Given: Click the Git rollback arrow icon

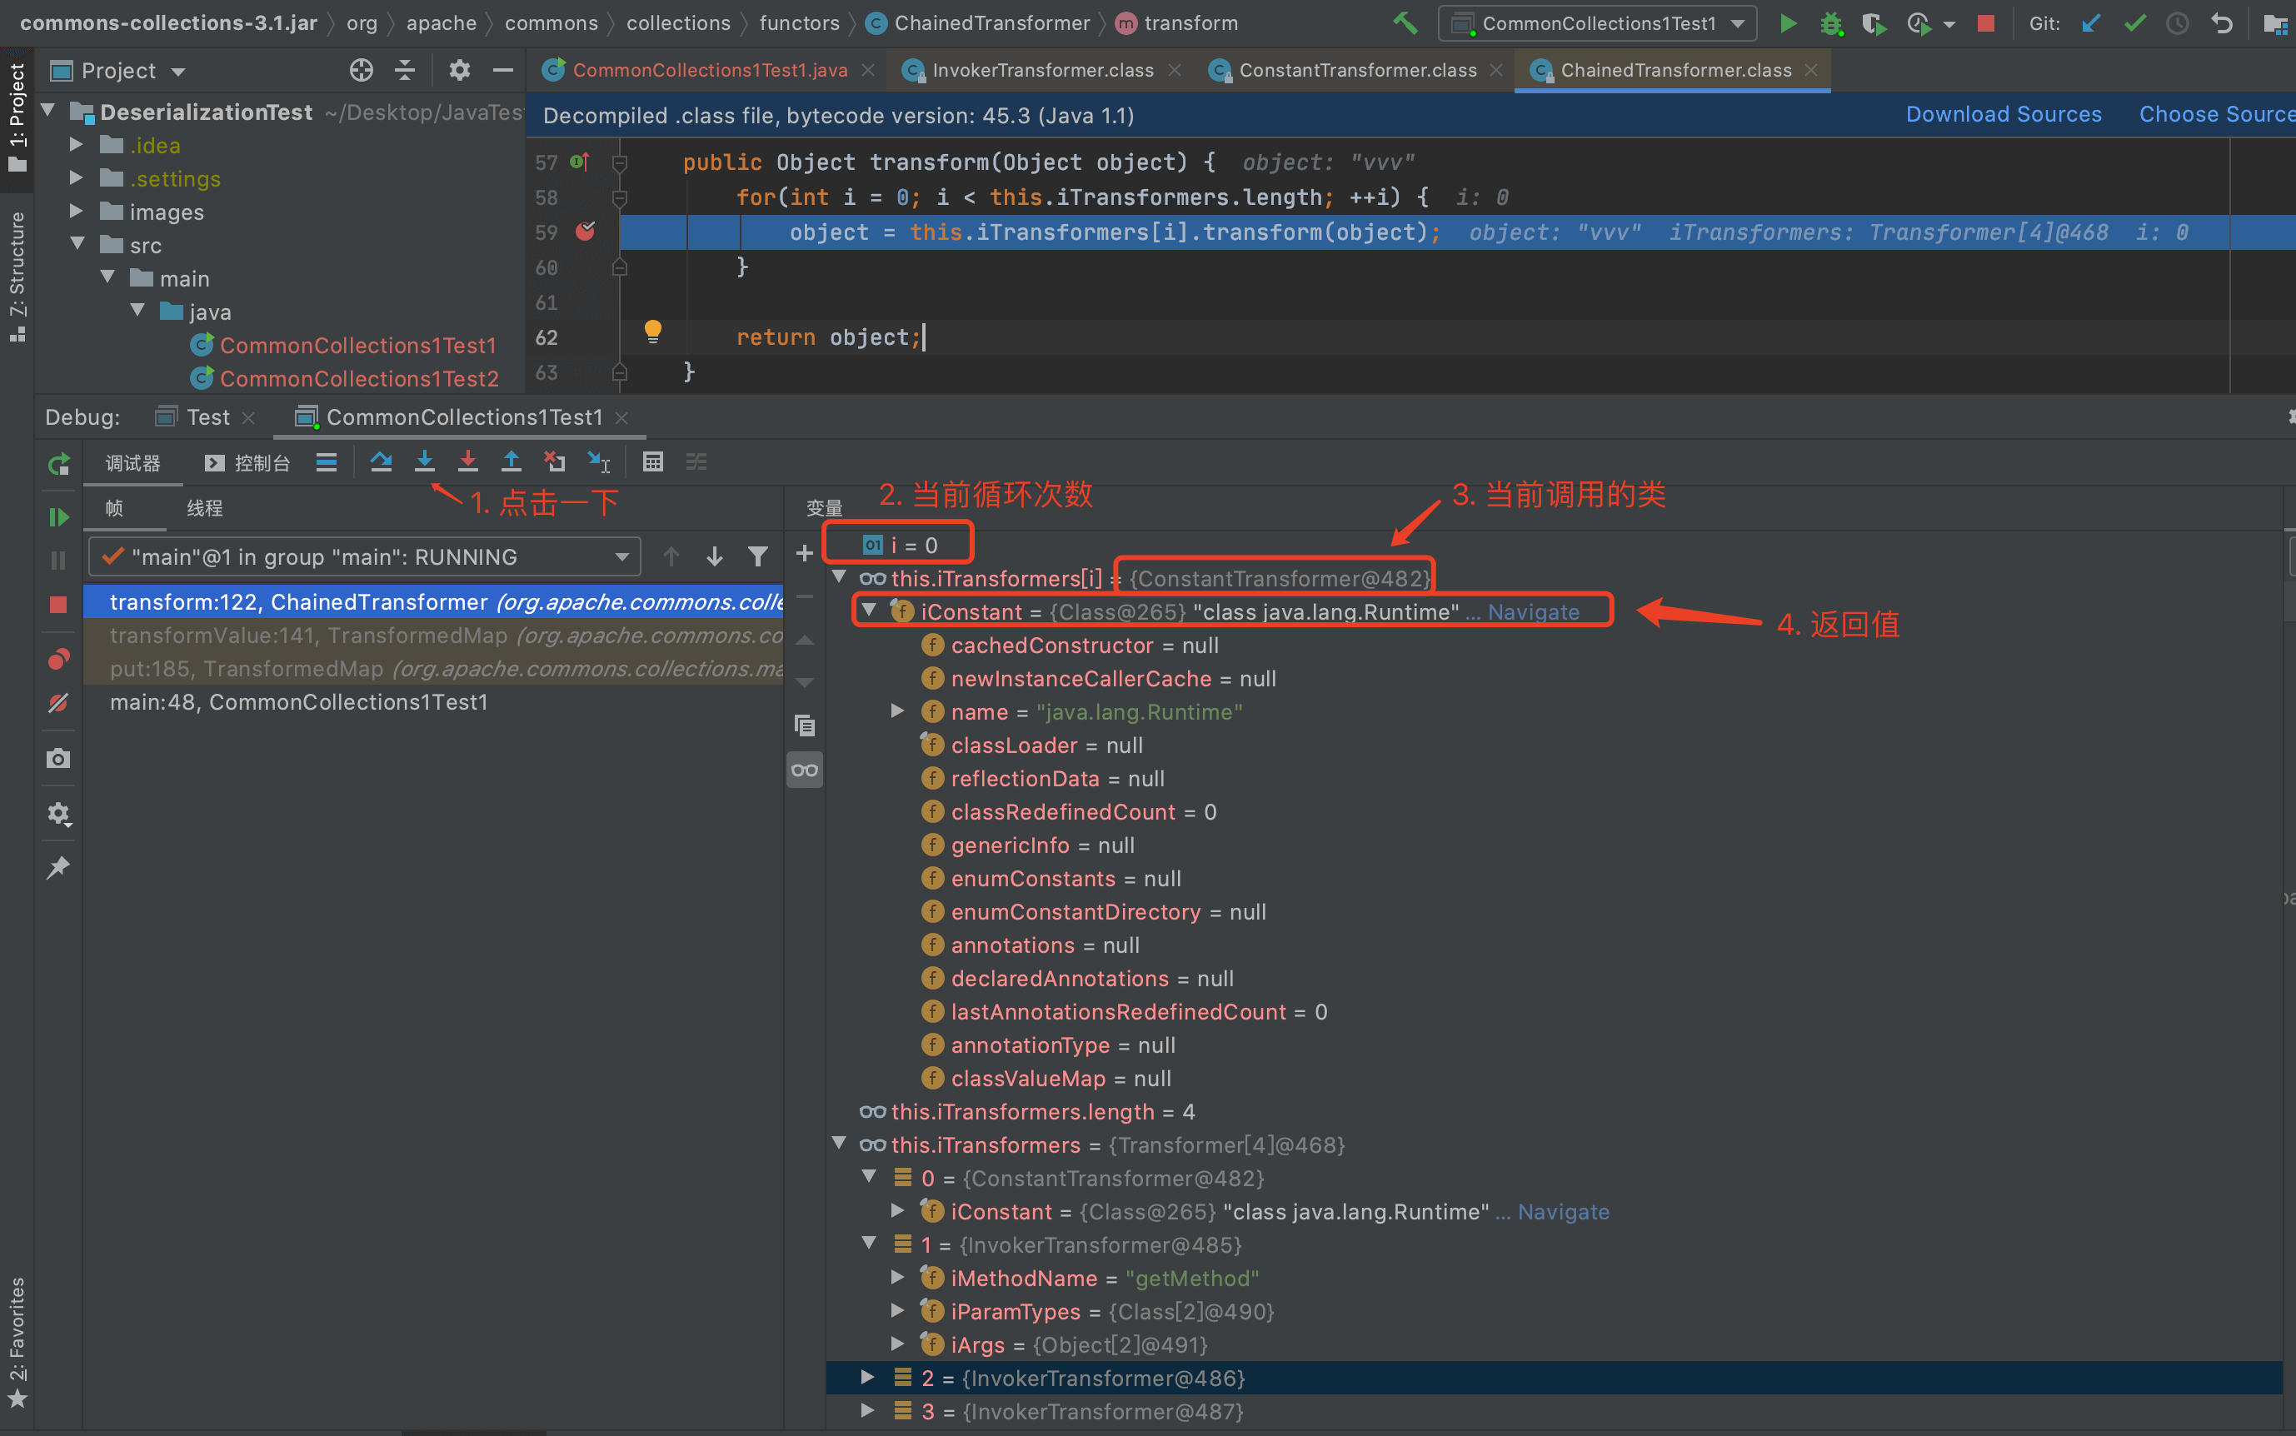Looking at the screenshot, I should (2222, 22).
